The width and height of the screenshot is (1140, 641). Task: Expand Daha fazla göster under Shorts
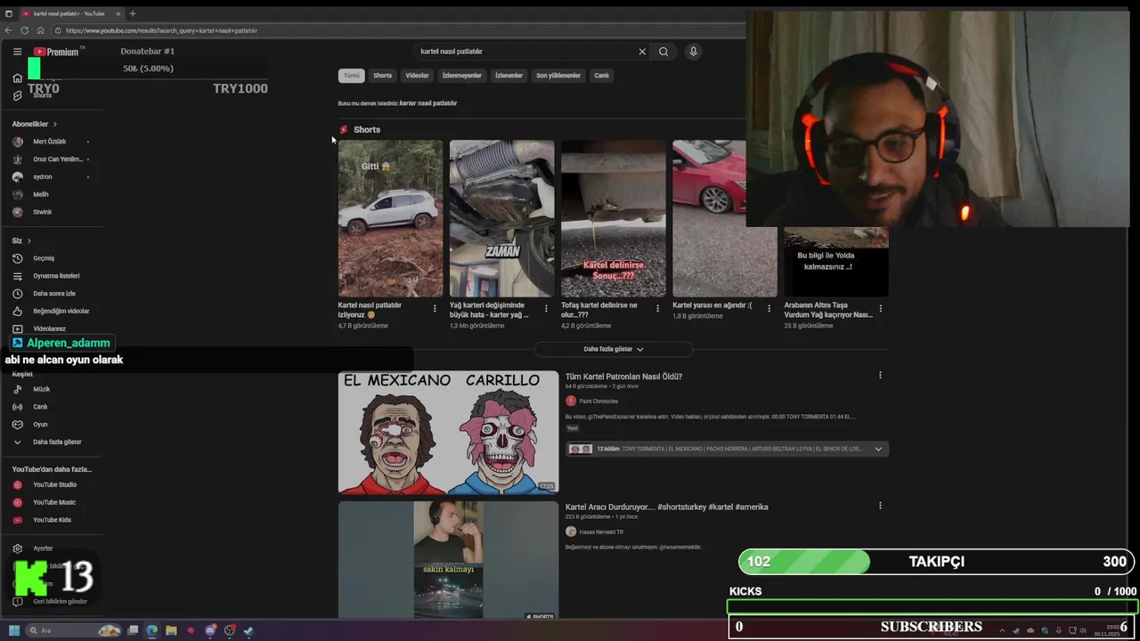[x=614, y=349]
